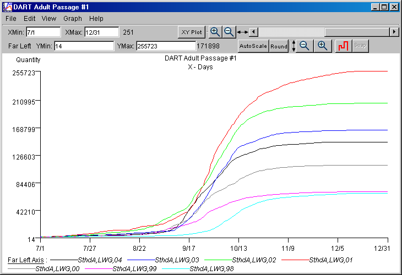
Task: Click the scrollbar right arrow
Action: [x=394, y=32]
